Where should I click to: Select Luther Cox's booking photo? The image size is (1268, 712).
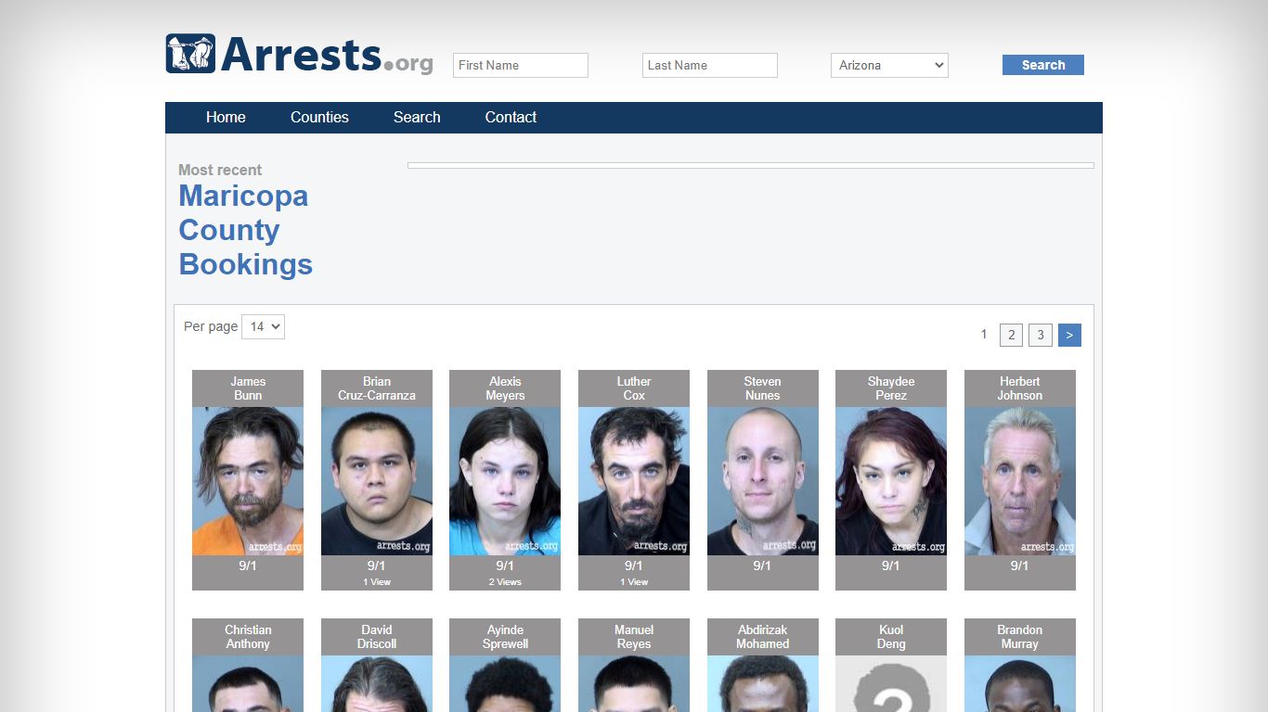(x=634, y=481)
